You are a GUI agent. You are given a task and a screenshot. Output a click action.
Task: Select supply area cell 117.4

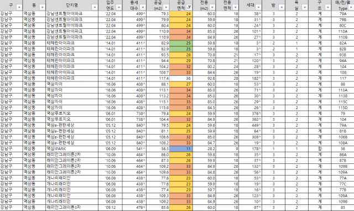click(158, 79)
